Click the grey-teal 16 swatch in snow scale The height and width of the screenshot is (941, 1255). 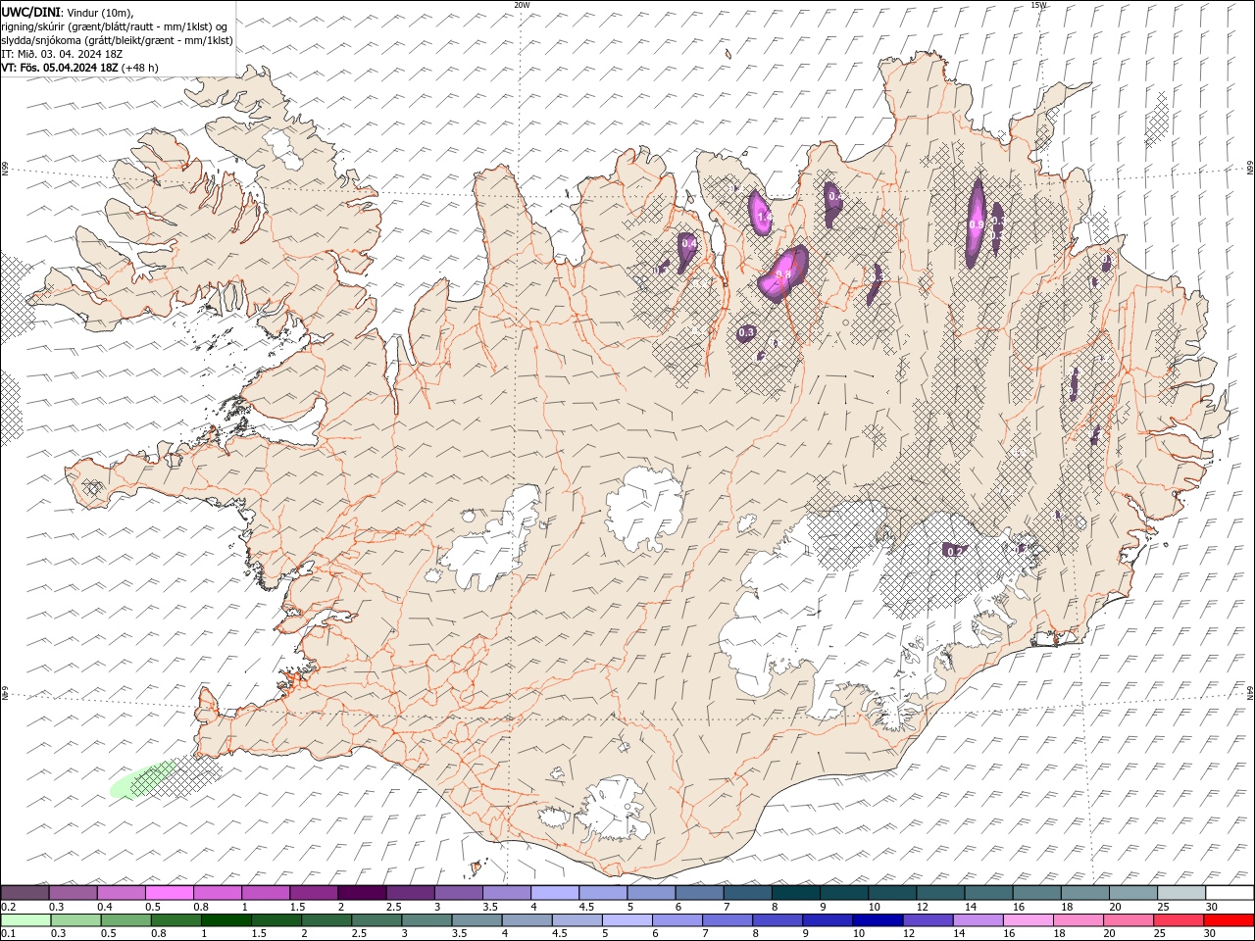point(1036,893)
